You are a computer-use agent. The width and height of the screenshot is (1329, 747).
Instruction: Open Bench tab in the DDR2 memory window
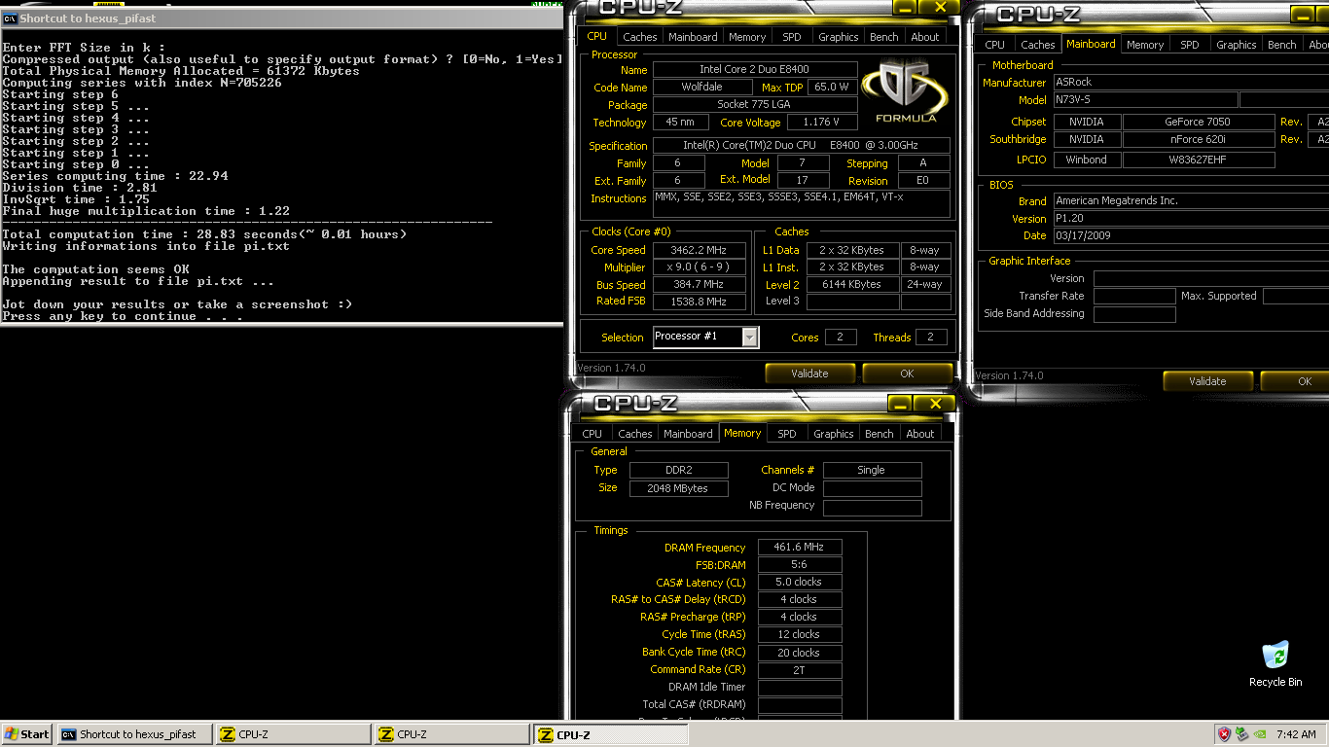coord(880,434)
